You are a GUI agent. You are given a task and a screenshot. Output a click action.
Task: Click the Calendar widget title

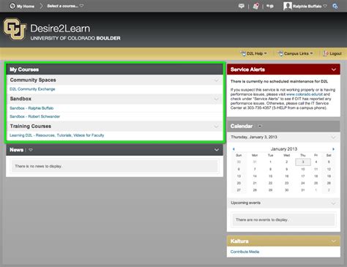(x=242, y=126)
